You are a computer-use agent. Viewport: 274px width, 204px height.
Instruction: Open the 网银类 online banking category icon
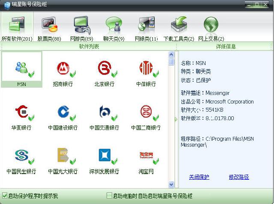click(146, 25)
